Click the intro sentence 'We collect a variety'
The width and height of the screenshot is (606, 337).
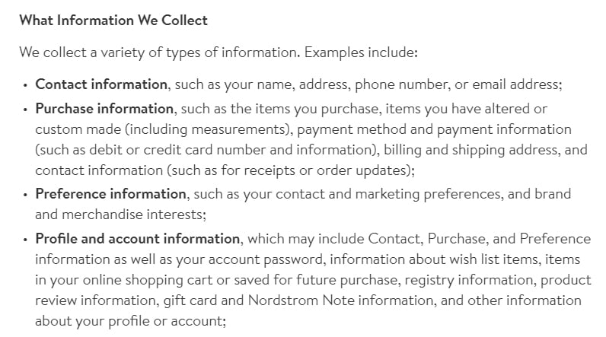tap(218, 52)
